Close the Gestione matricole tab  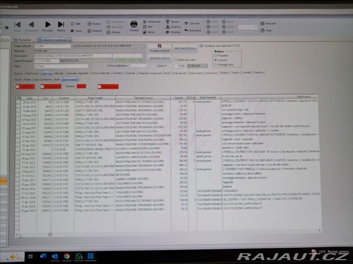[70, 40]
